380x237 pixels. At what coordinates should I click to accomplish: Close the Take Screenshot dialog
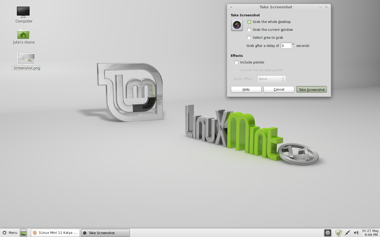326,7
